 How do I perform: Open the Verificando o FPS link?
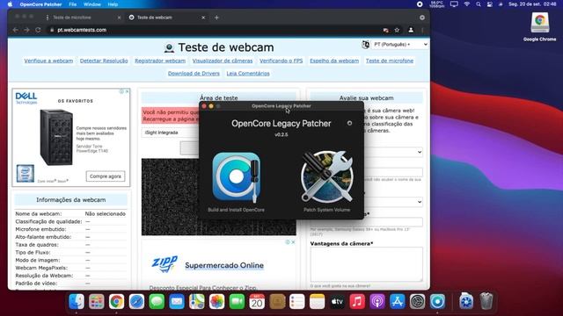coord(281,61)
